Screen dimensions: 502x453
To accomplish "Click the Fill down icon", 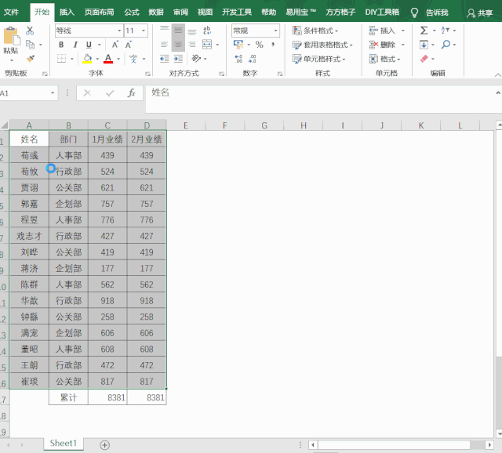I will (424, 45).
